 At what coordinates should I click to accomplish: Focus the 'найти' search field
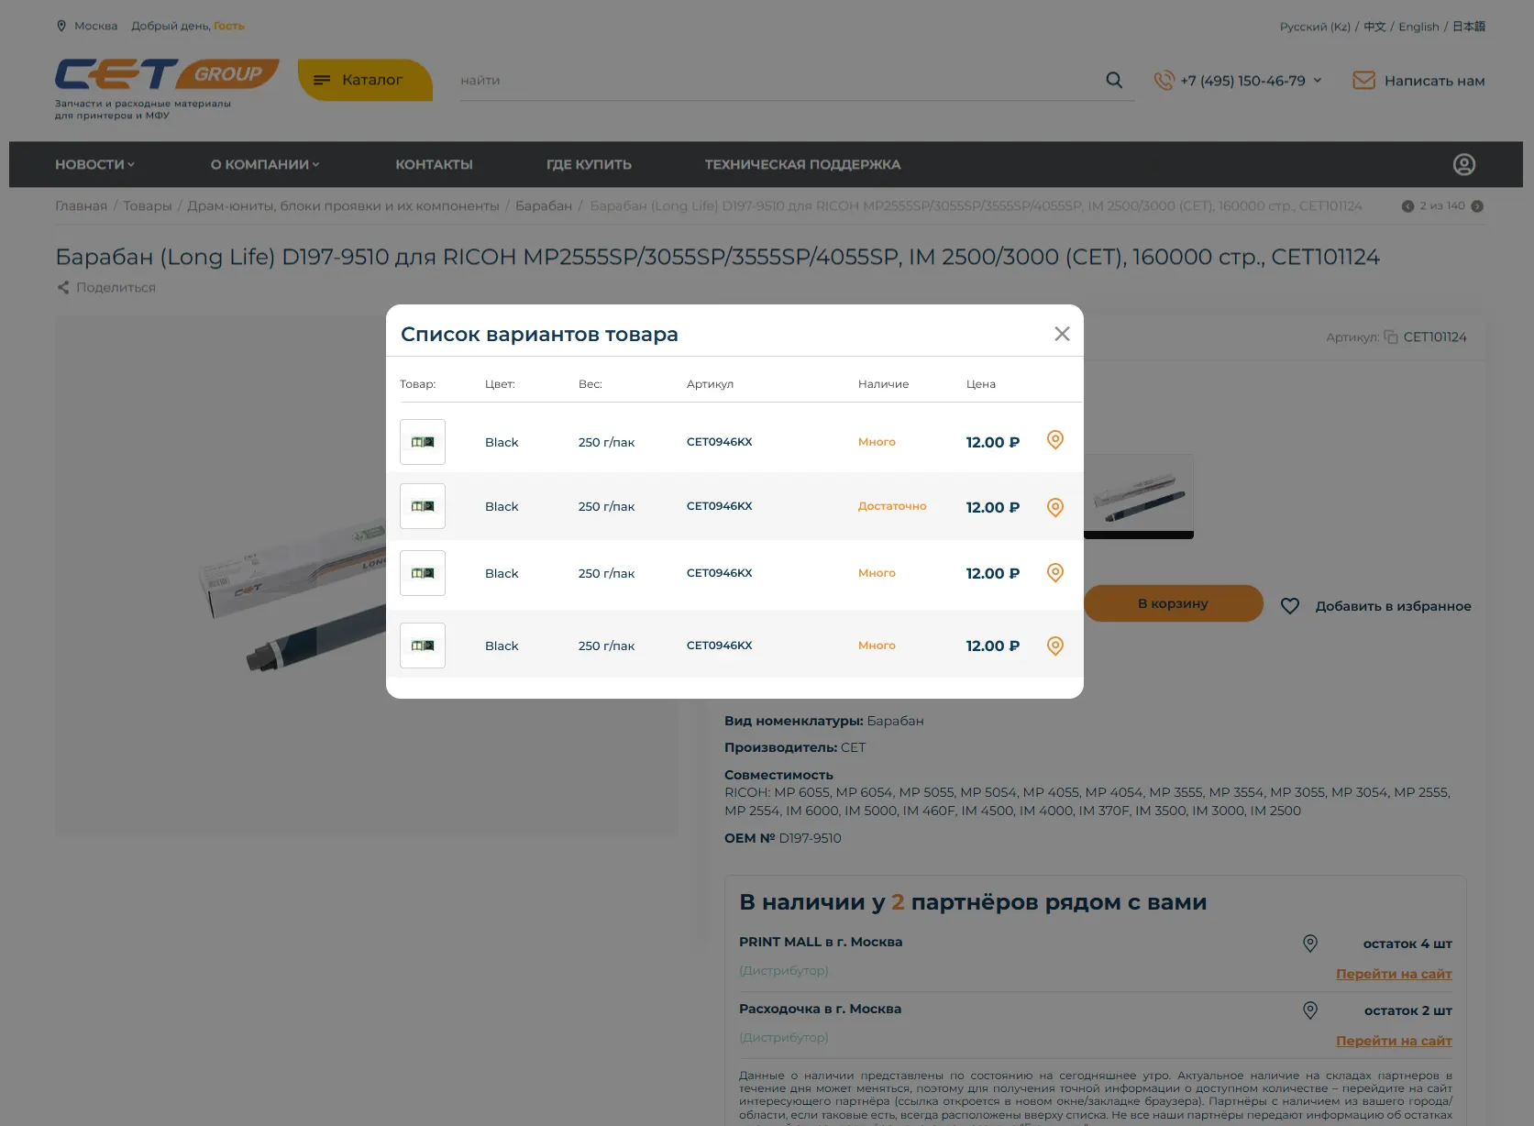[779, 81]
